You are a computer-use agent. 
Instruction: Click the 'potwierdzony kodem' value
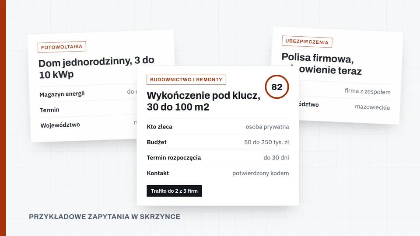point(261,173)
